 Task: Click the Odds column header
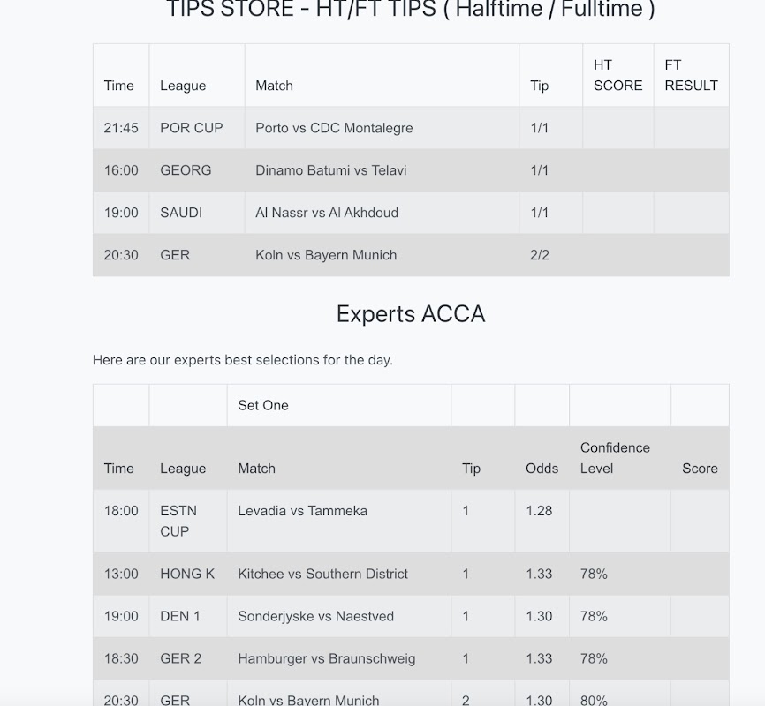(x=542, y=468)
